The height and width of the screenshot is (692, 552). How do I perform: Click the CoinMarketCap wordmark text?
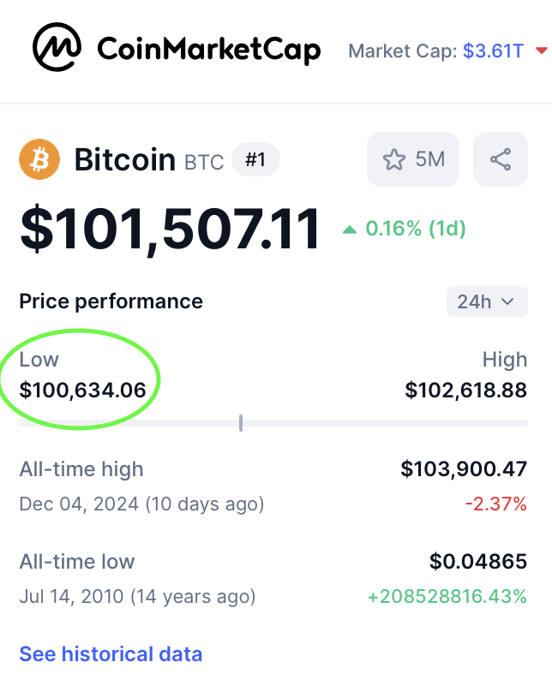point(209,50)
